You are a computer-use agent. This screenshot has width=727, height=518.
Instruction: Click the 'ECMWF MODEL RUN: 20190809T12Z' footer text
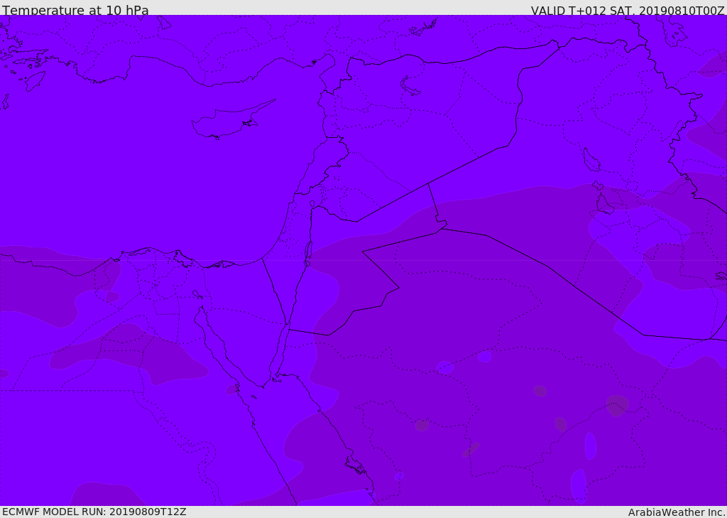click(x=94, y=512)
